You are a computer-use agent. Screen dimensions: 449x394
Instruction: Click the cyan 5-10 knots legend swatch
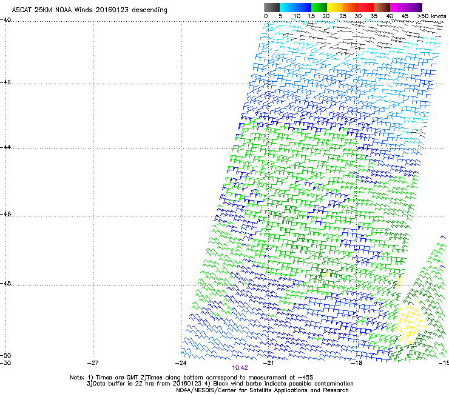[288, 7]
